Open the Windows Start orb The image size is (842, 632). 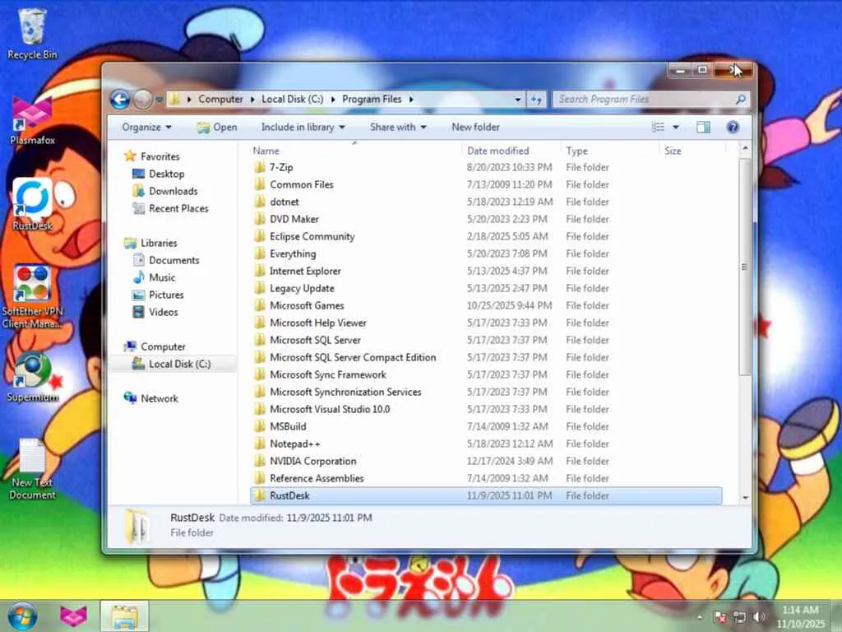tap(22, 616)
